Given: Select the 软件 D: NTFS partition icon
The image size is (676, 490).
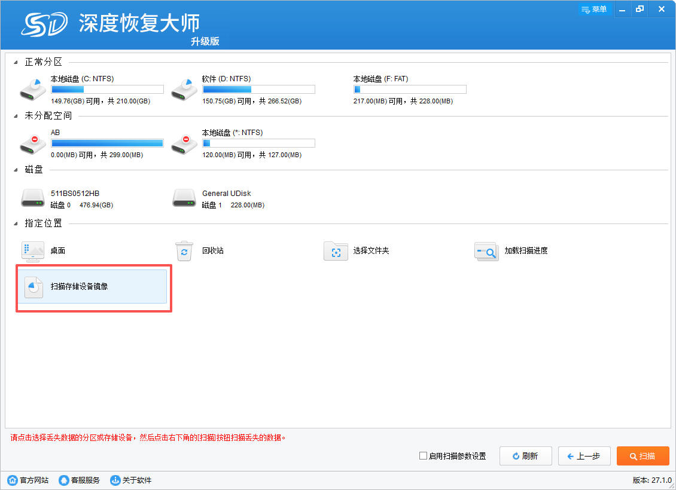Looking at the screenshot, I should [x=184, y=89].
